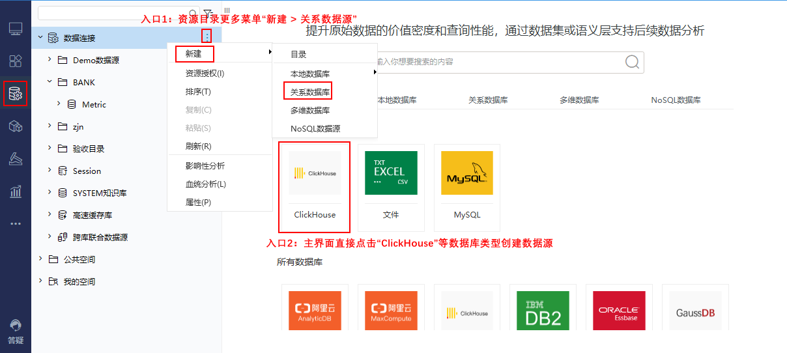
Task: Open the bar chart sidebar icon
Action: point(15,191)
